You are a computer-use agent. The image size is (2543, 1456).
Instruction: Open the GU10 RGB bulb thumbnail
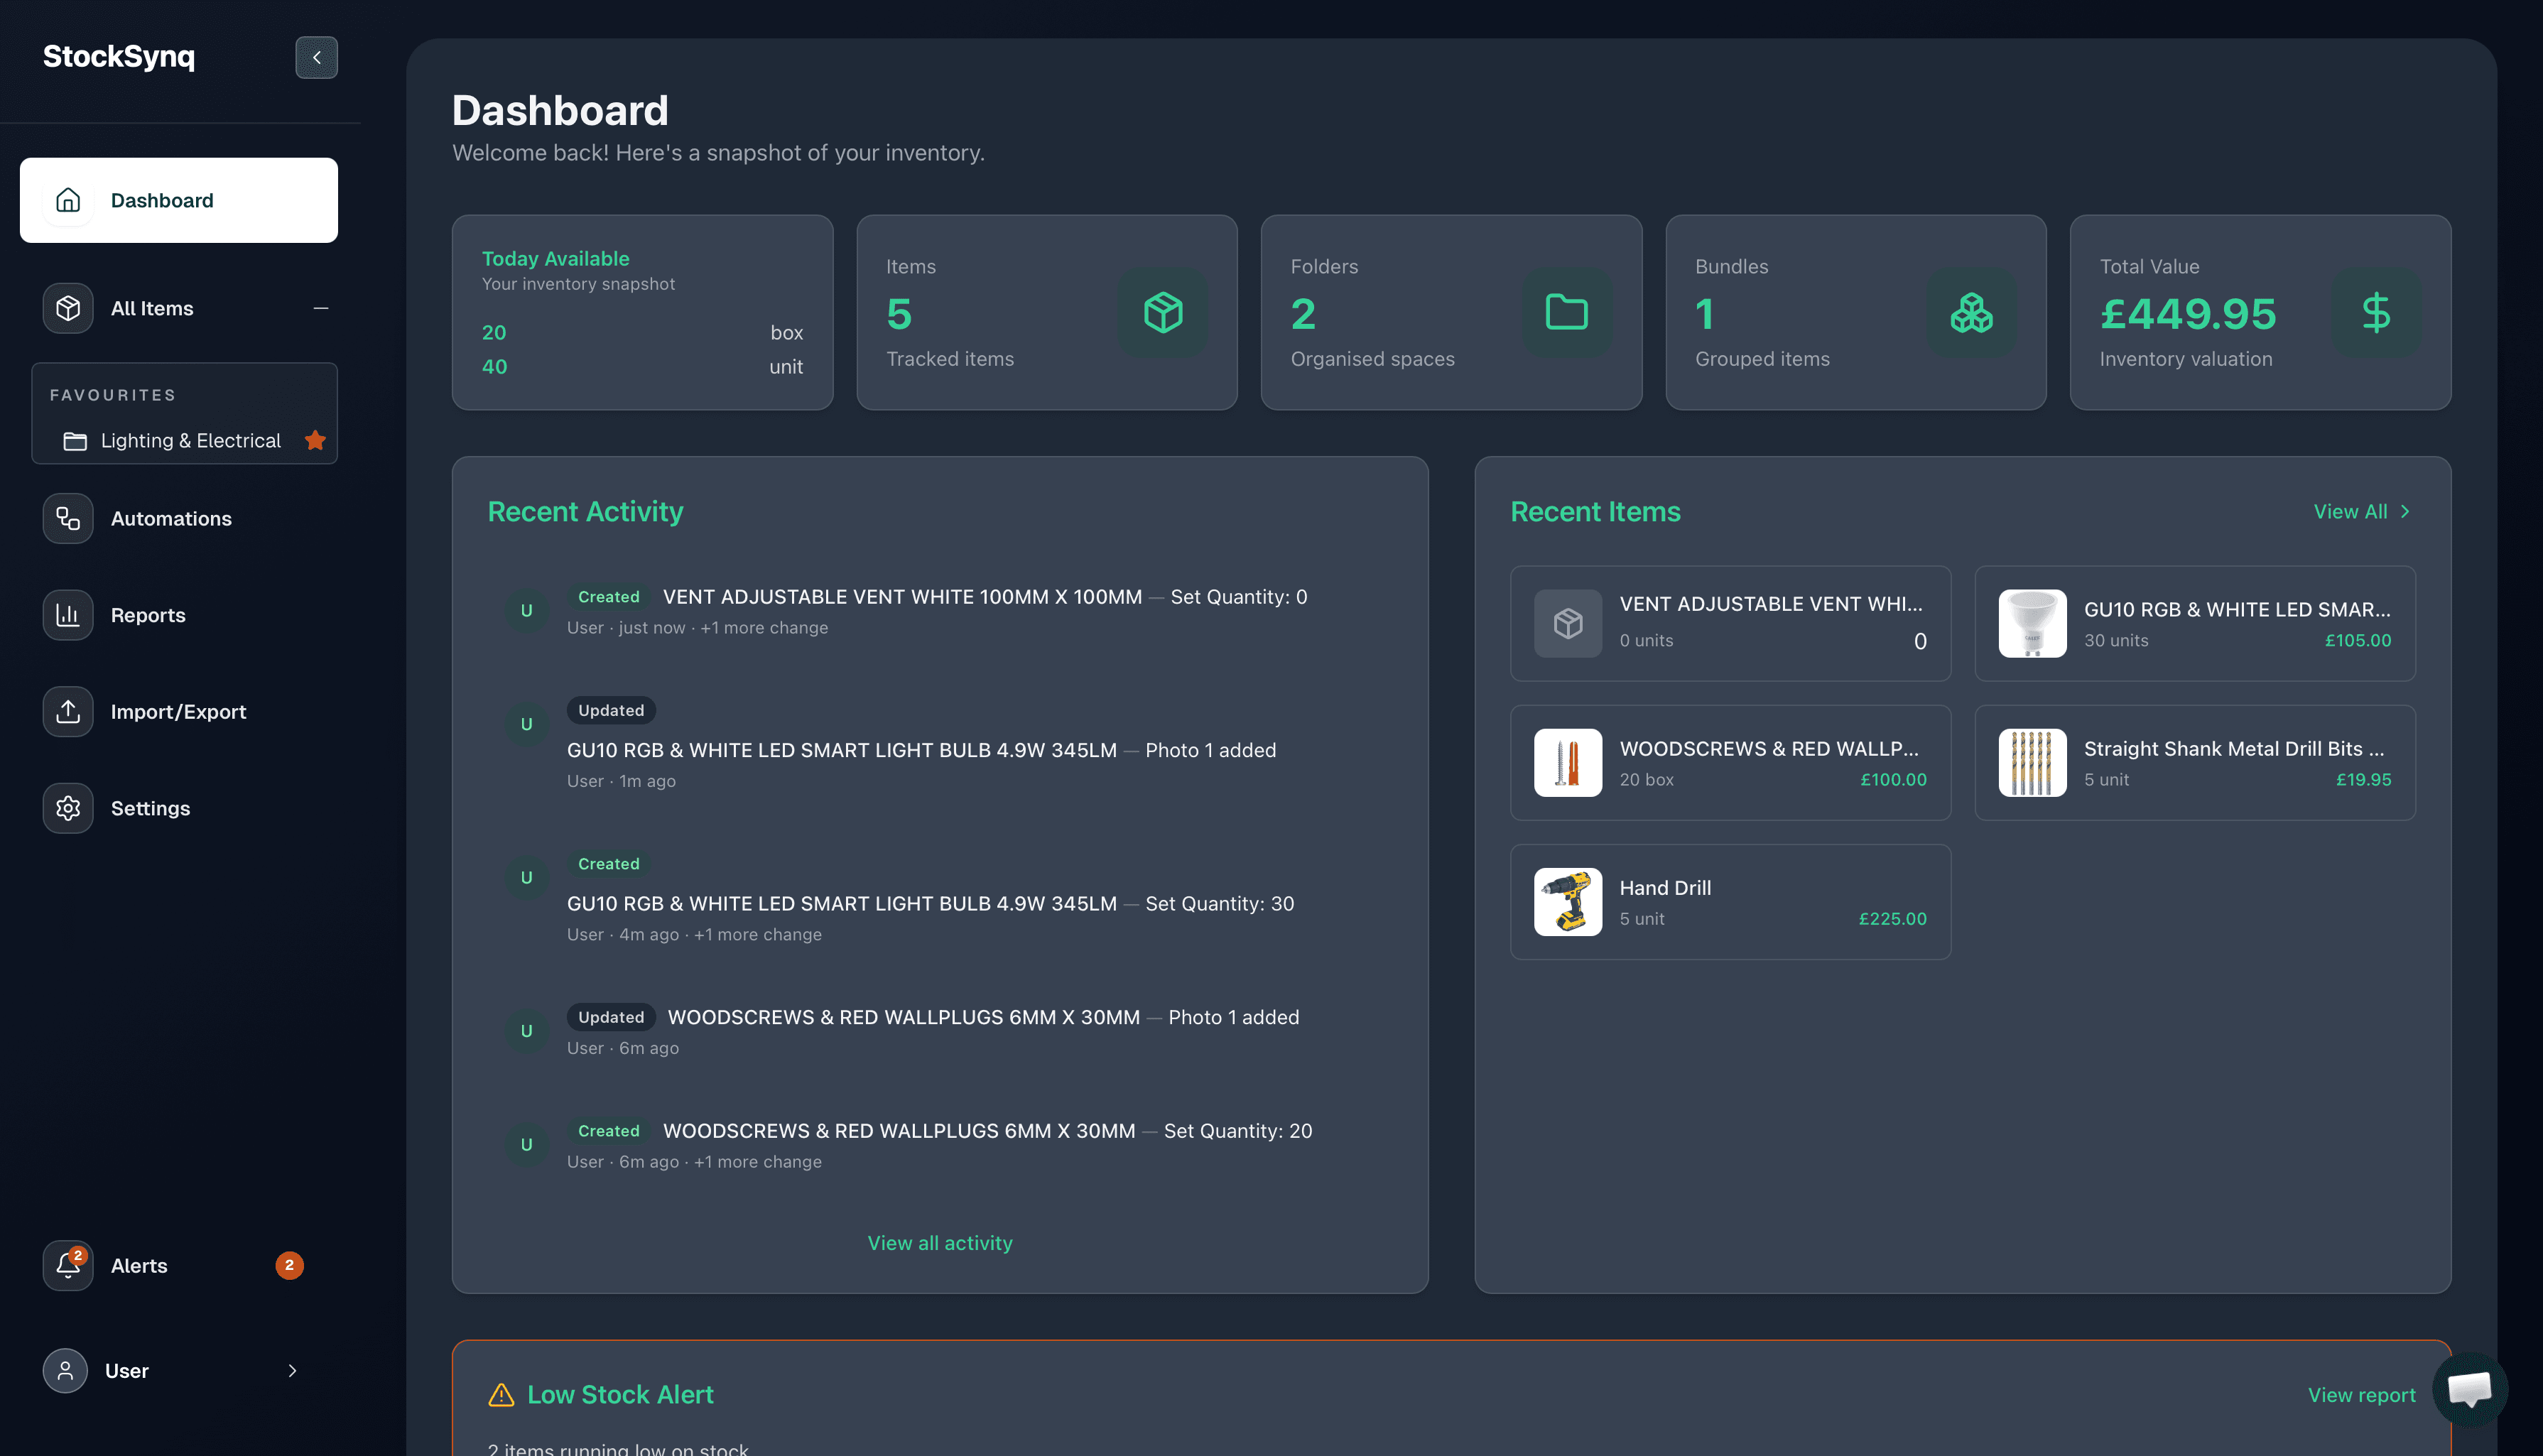2032,623
